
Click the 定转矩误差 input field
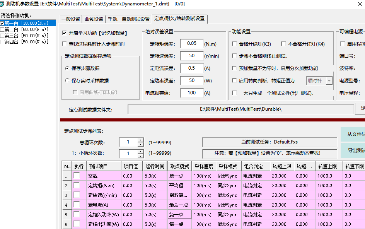(x=191, y=44)
